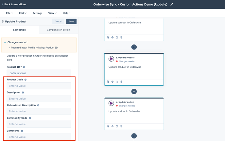Image resolution: width=225 pixels, height=141 pixels.
Task: Cancel editing the Update Product action
Action: pyautogui.click(x=58, y=21)
